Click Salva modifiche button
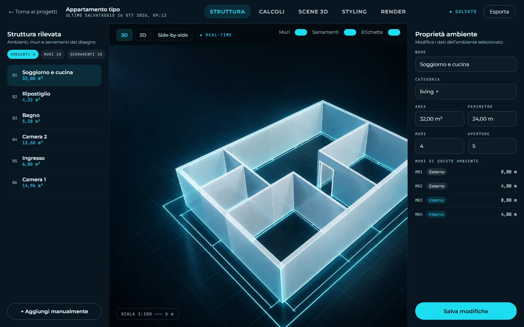This screenshot has width=524, height=327. [x=466, y=311]
